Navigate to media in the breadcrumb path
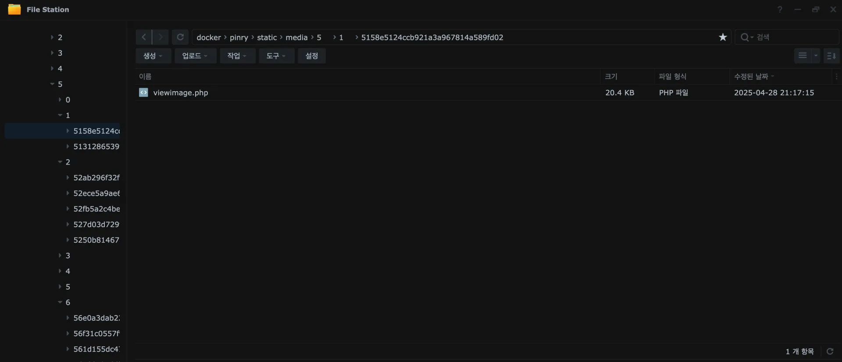 coord(296,37)
